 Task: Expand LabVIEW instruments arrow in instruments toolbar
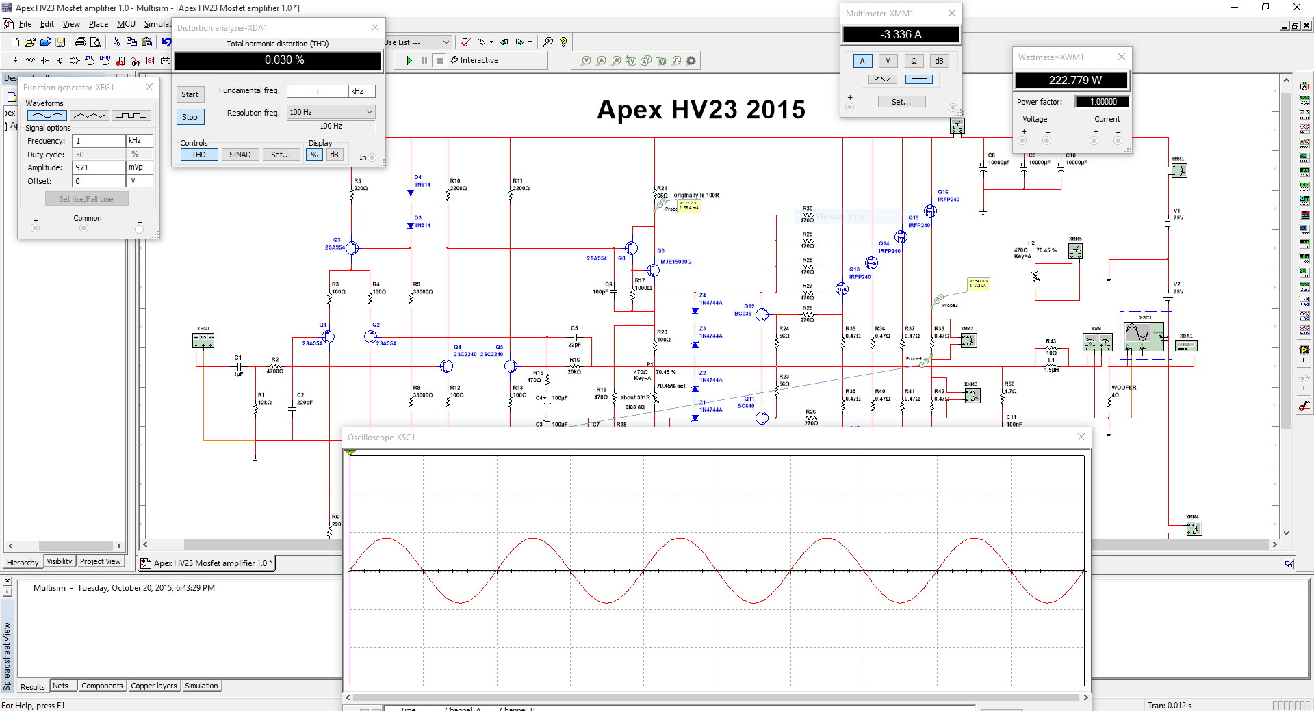[x=1304, y=359]
